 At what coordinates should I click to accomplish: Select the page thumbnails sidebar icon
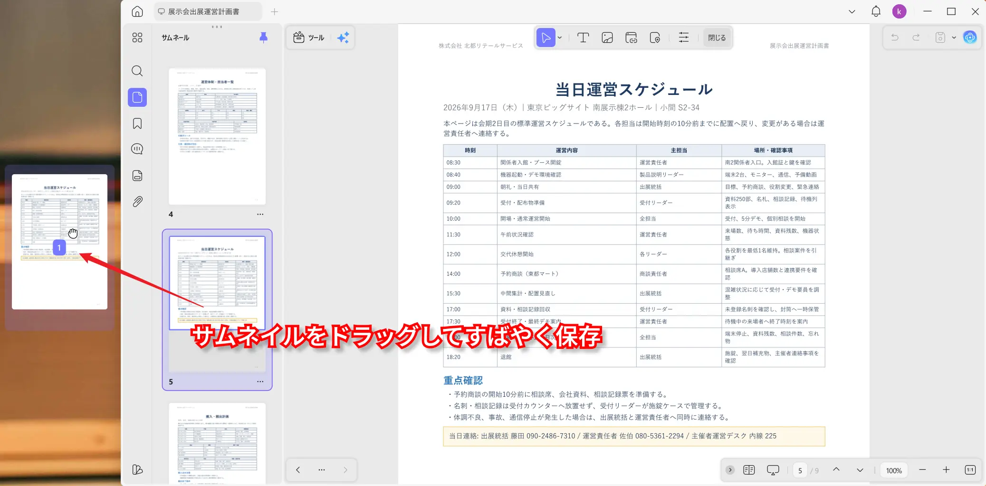[x=137, y=97]
